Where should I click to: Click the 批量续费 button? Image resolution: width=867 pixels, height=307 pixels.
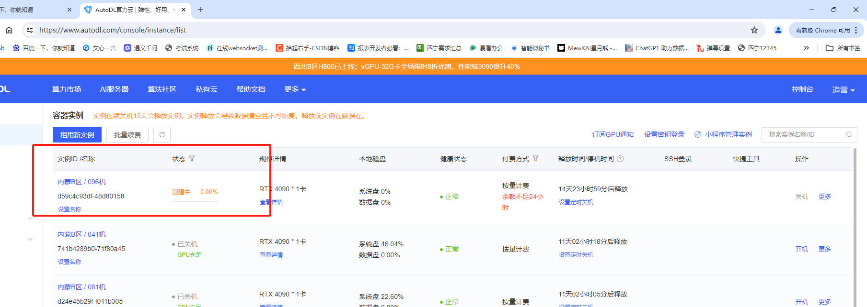pyautogui.click(x=127, y=135)
